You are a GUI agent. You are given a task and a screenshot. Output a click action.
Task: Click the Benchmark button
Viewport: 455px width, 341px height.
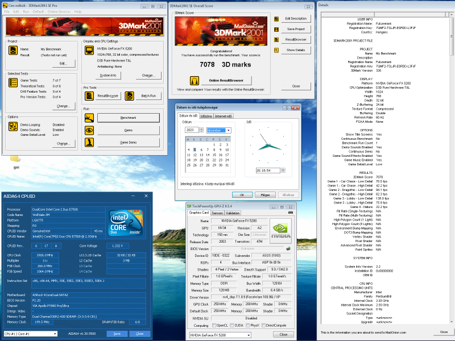tap(129, 118)
